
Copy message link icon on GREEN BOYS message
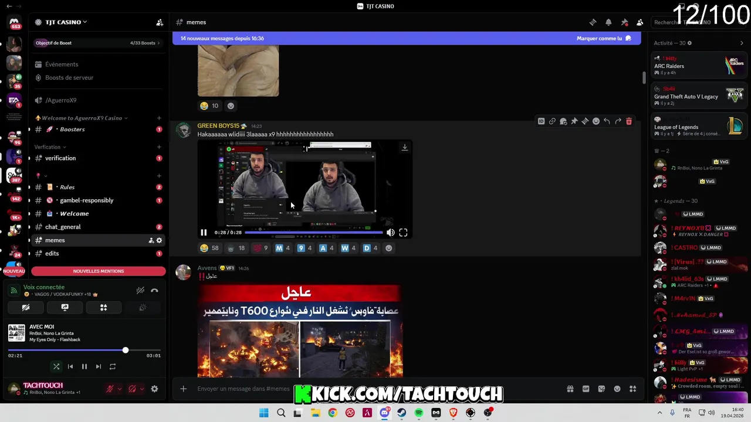[x=552, y=121]
